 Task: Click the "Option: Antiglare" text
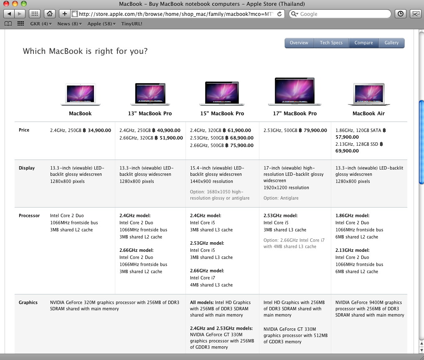[281, 198]
